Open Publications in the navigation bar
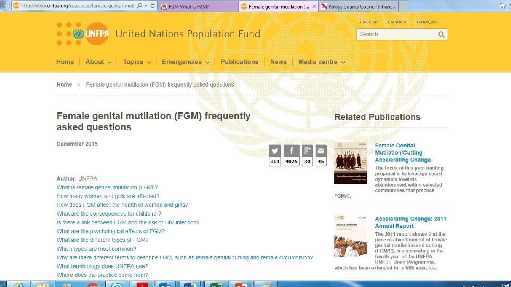The height and width of the screenshot is (287, 511). coord(239,62)
